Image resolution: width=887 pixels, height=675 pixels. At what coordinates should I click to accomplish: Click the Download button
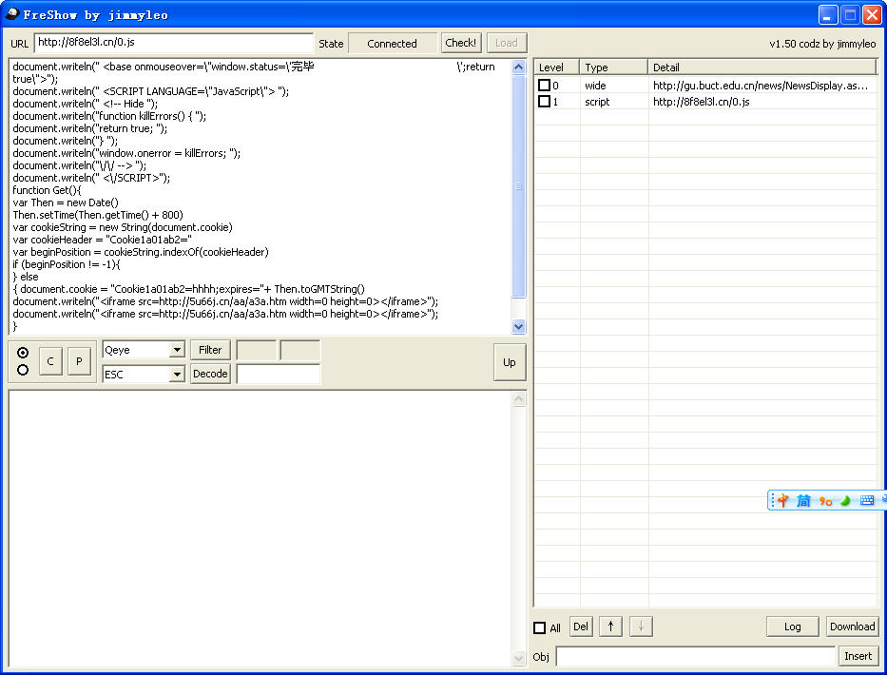pos(853,627)
